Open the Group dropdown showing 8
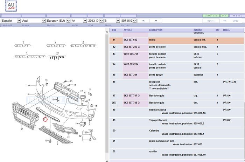 (112, 21)
